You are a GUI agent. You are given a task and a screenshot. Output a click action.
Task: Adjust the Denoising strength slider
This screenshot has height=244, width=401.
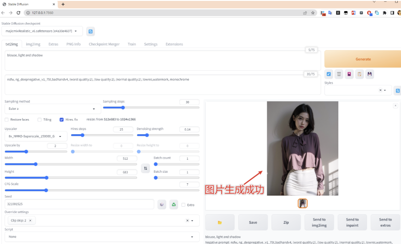(x=168, y=135)
